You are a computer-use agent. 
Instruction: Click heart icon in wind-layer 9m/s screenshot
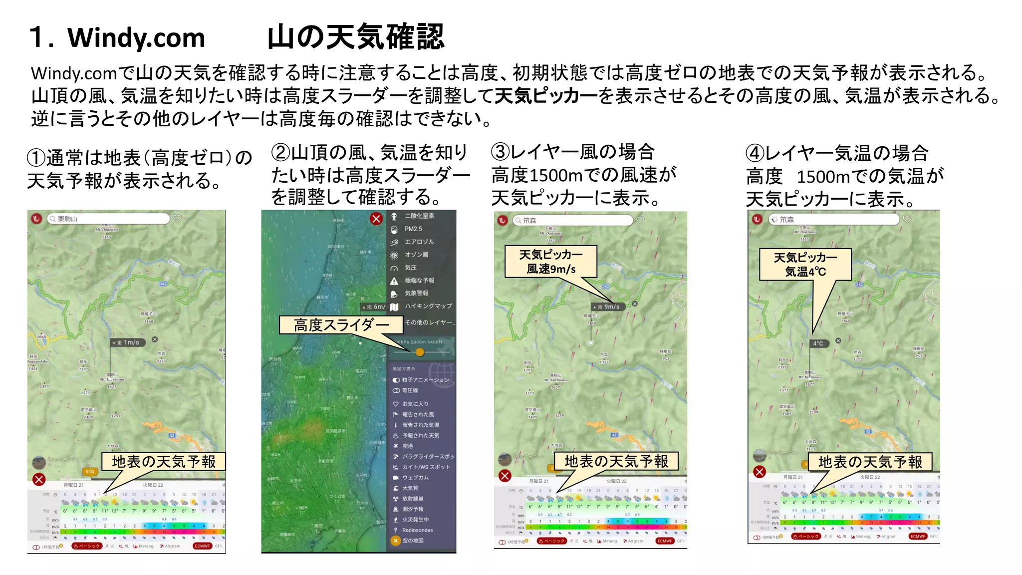point(640,220)
